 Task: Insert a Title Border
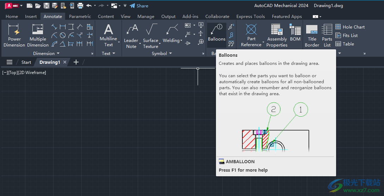[312, 36]
